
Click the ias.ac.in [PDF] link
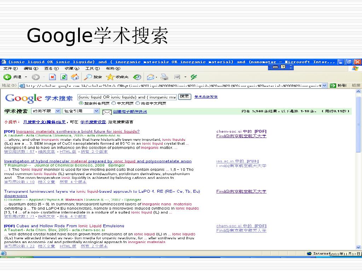click(x=237, y=161)
